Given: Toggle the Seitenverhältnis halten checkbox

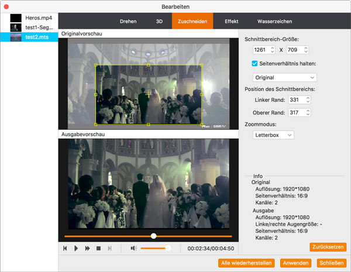Looking at the screenshot, I should (254, 63).
